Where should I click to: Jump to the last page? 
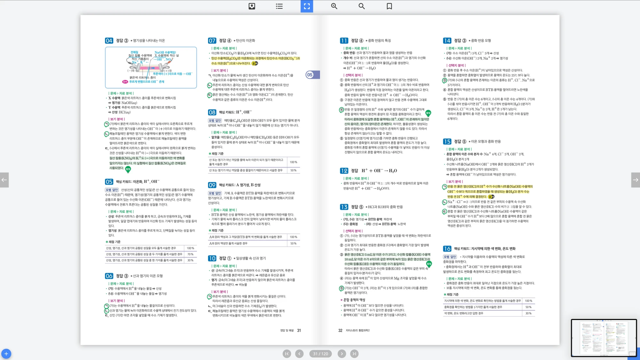(354, 354)
